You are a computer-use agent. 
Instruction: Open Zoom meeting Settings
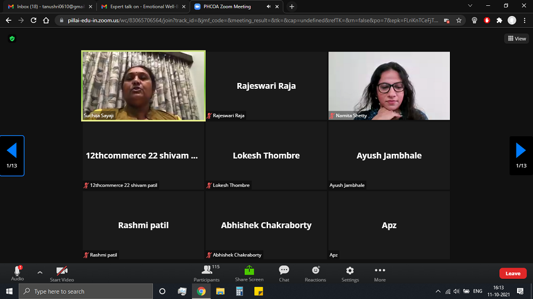[x=350, y=273]
